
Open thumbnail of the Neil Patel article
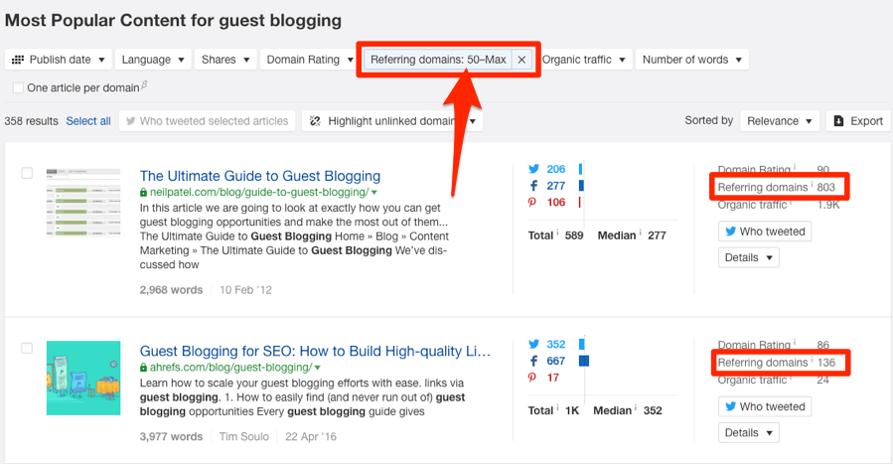tap(83, 203)
